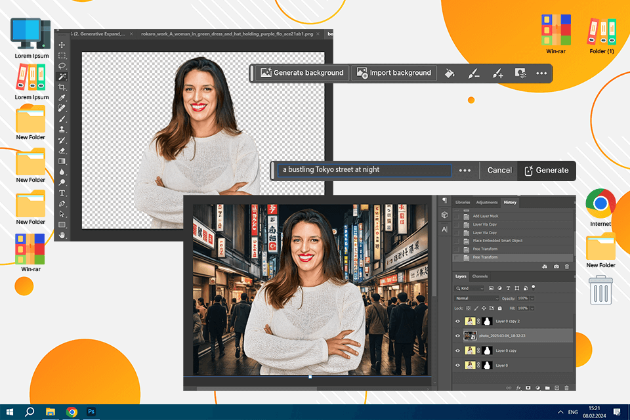Select the Type tool
This screenshot has height=420, width=630.
(62, 193)
